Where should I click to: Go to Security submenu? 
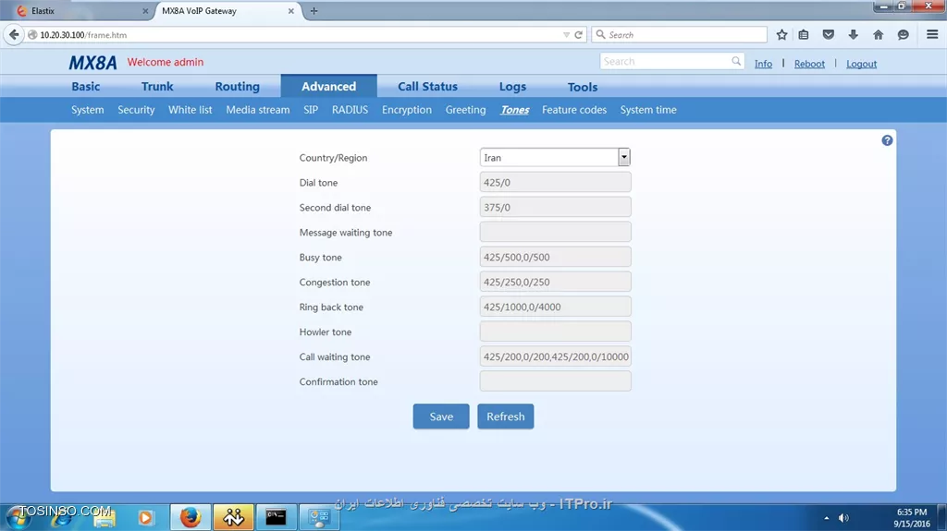point(136,110)
